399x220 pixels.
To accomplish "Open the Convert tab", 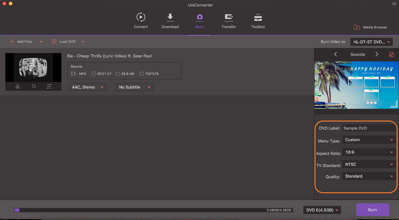I will (x=141, y=21).
